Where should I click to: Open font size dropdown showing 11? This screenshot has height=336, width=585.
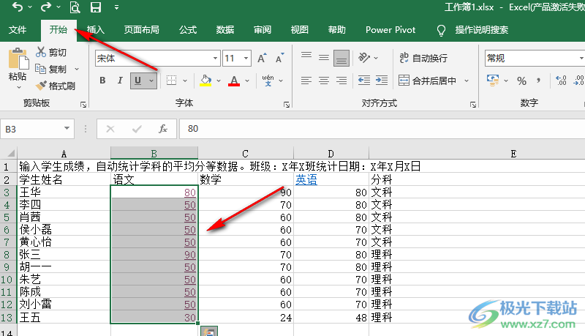coord(246,59)
